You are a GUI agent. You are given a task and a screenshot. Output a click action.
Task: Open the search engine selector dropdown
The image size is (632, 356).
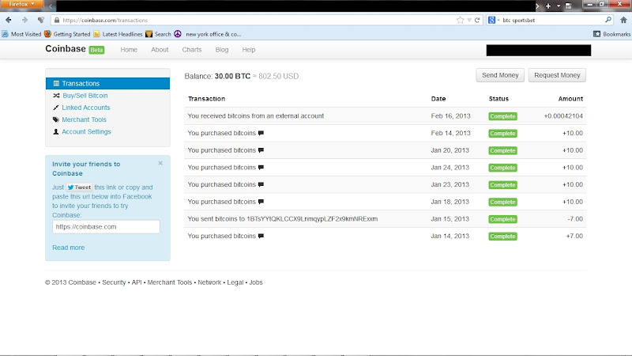point(494,20)
